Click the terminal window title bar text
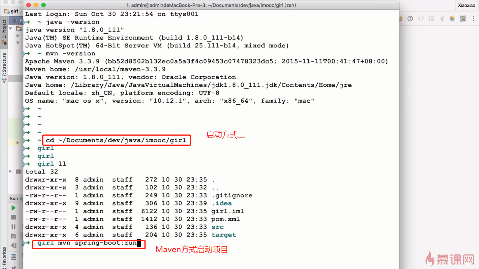 click(211, 5)
